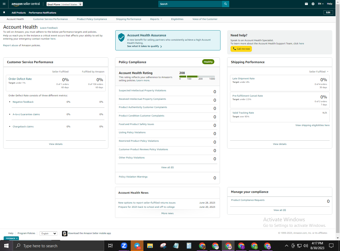Screen dimensions: 340x251
Task: Switch to Customer Service Performance tab
Action: [50, 19]
